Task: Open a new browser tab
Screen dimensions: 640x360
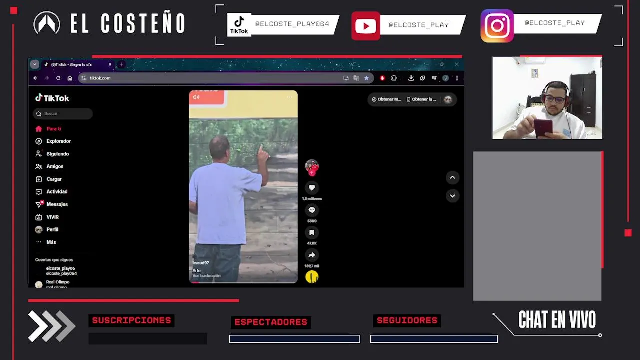Action: click(x=121, y=64)
